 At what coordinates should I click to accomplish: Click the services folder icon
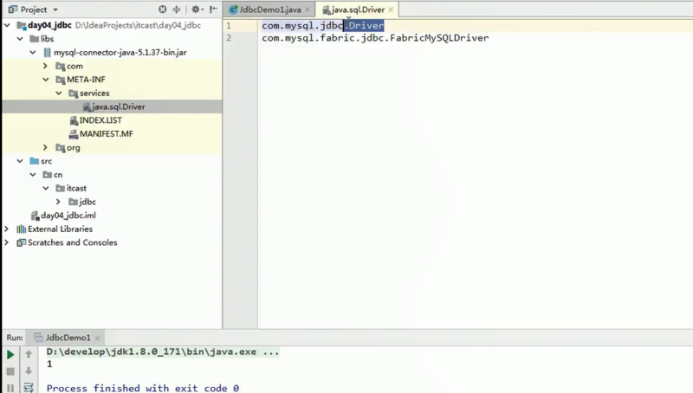pos(73,93)
